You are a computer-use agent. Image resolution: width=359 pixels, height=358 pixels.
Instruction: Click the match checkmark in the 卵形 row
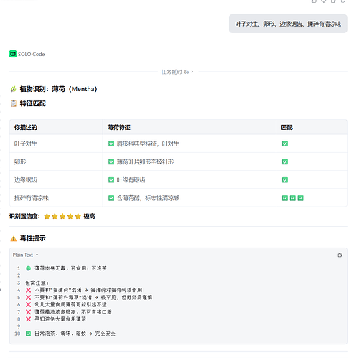285,161
